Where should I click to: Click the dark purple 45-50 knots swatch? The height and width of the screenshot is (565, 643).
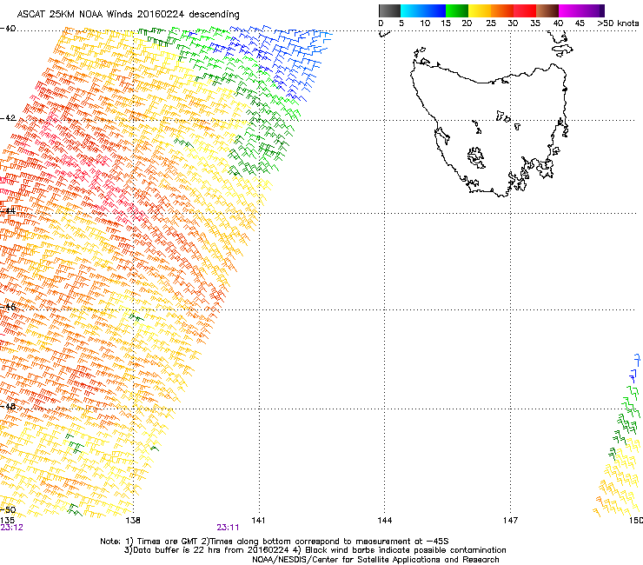(593, 10)
